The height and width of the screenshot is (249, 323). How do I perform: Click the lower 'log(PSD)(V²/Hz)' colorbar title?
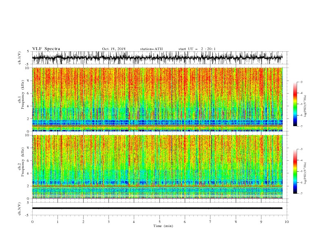point(305,173)
